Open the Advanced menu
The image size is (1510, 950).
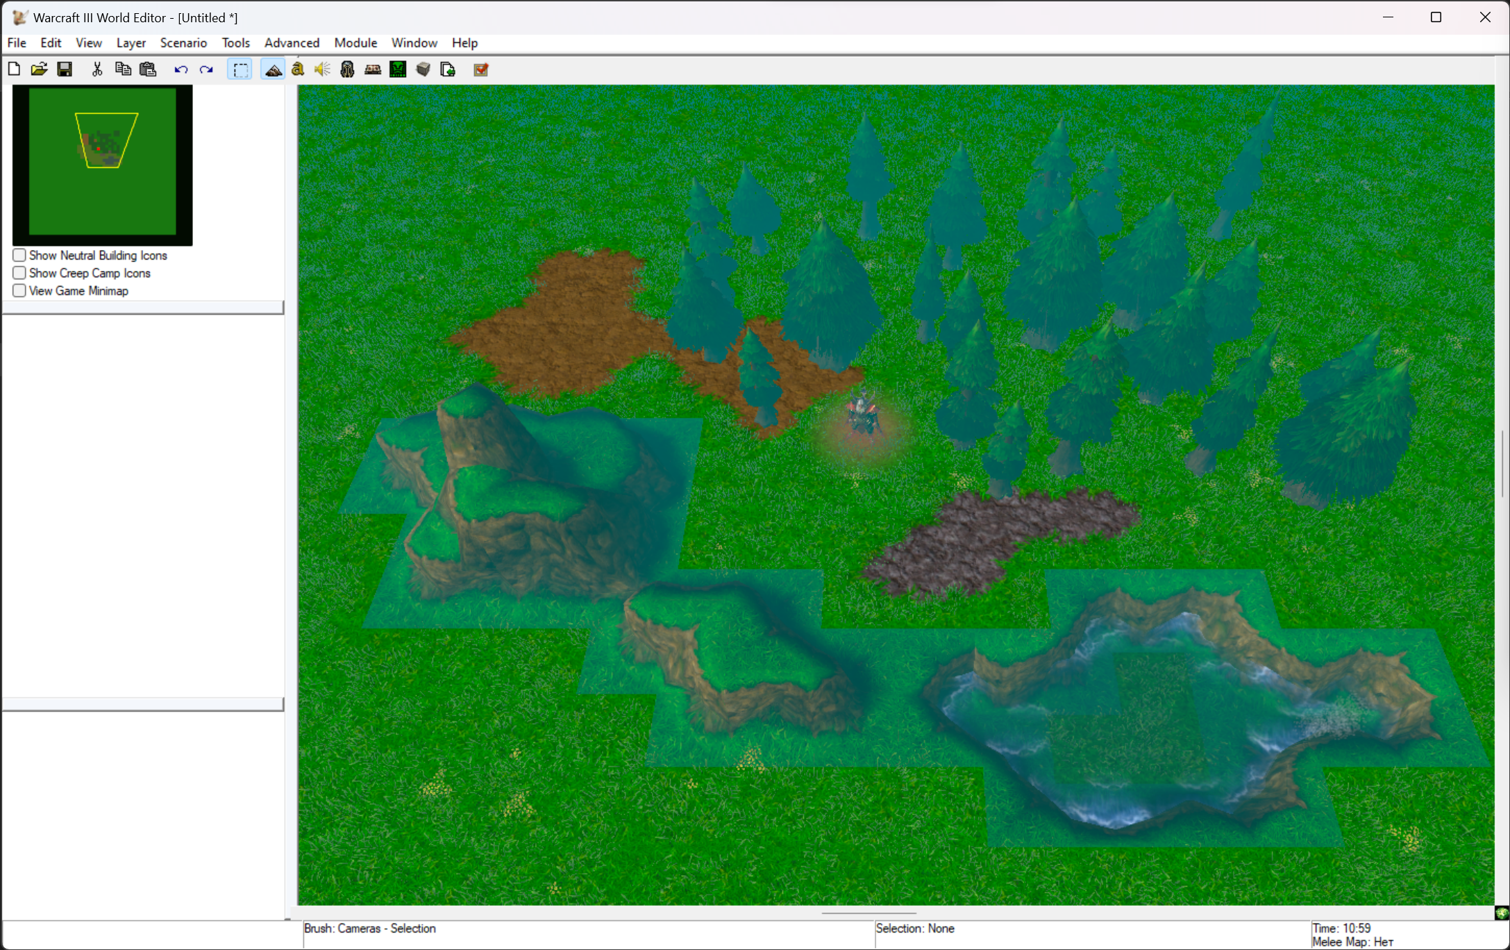(292, 43)
